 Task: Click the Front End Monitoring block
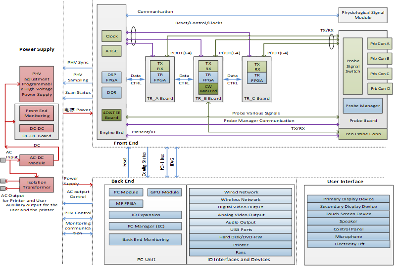coord(38,113)
